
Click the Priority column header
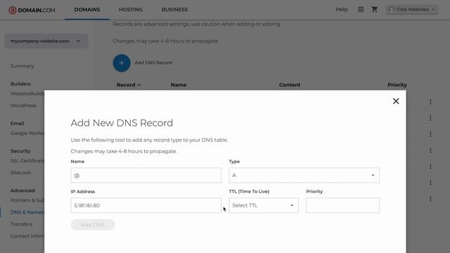tap(397, 85)
